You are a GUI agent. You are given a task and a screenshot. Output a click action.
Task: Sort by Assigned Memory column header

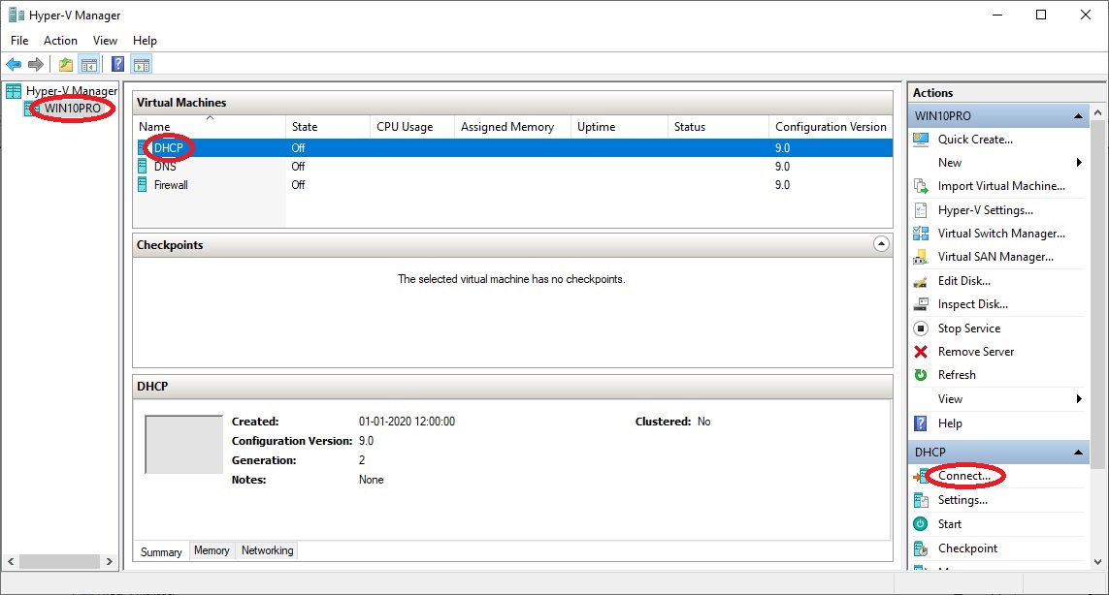(x=512, y=127)
